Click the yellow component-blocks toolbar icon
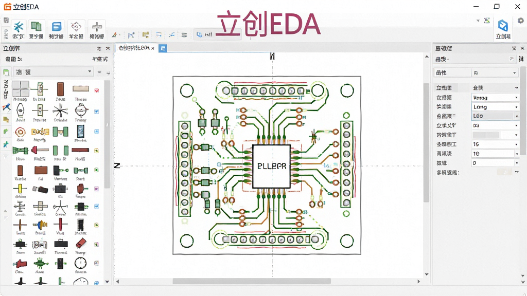The height and width of the screenshot is (296, 527). click(x=145, y=34)
